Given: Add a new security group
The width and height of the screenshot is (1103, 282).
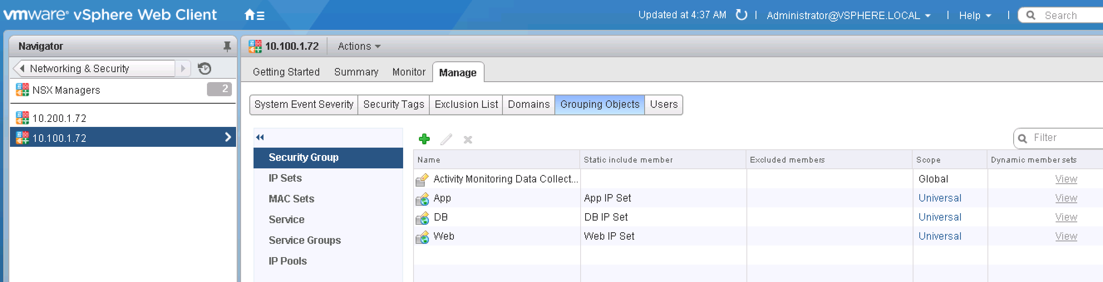Looking at the screenshot, I should [424, 139].
